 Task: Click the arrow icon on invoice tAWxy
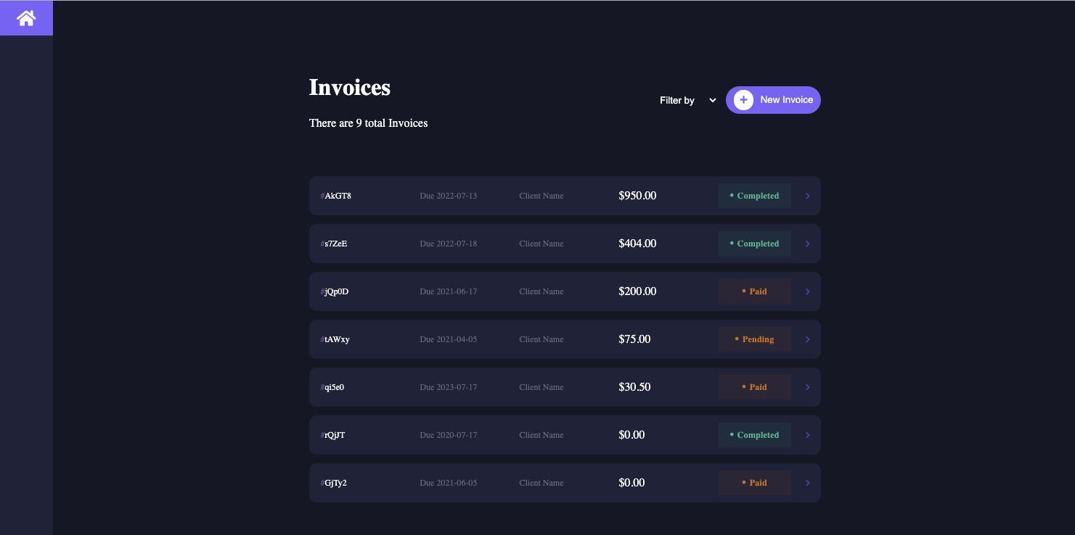pos(807,339)
